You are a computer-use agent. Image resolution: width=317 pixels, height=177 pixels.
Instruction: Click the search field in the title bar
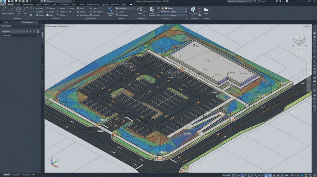[240, 1]
